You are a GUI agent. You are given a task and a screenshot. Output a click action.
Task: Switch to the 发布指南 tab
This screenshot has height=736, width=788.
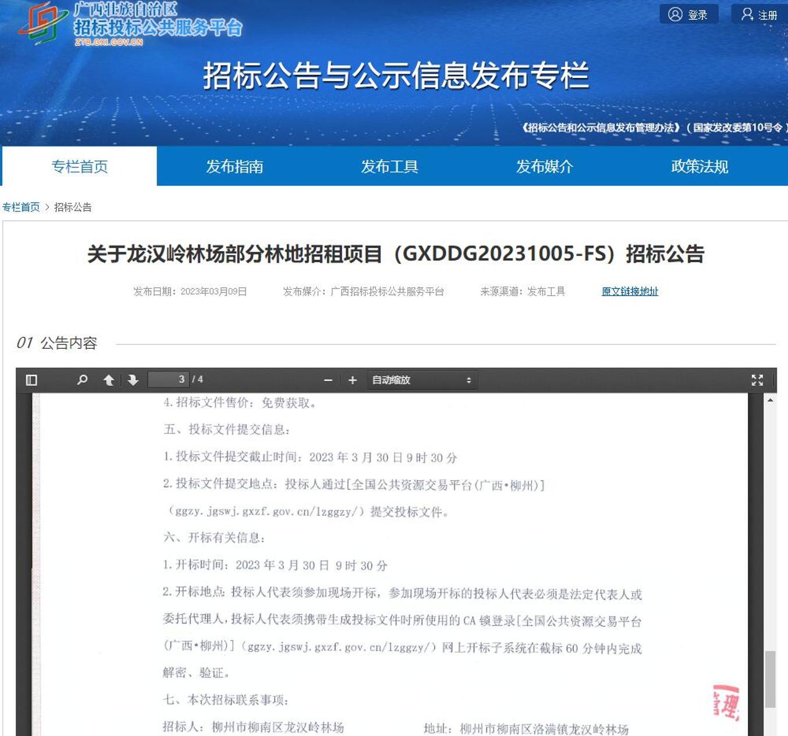[235, 166]
